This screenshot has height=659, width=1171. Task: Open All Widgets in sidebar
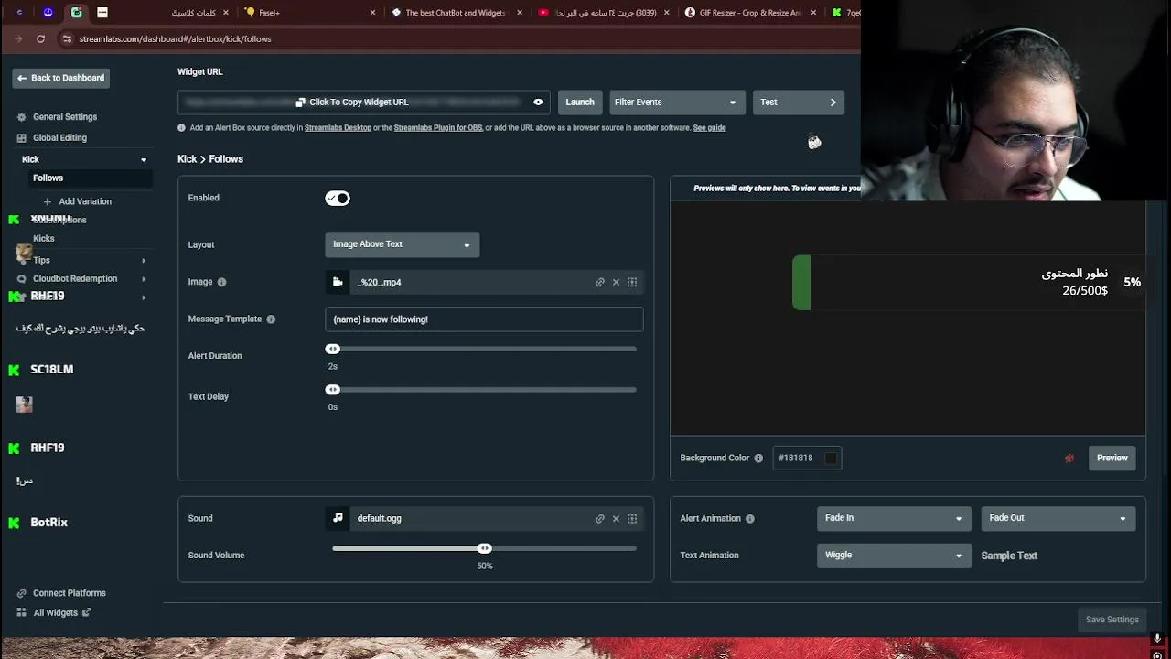55,613
